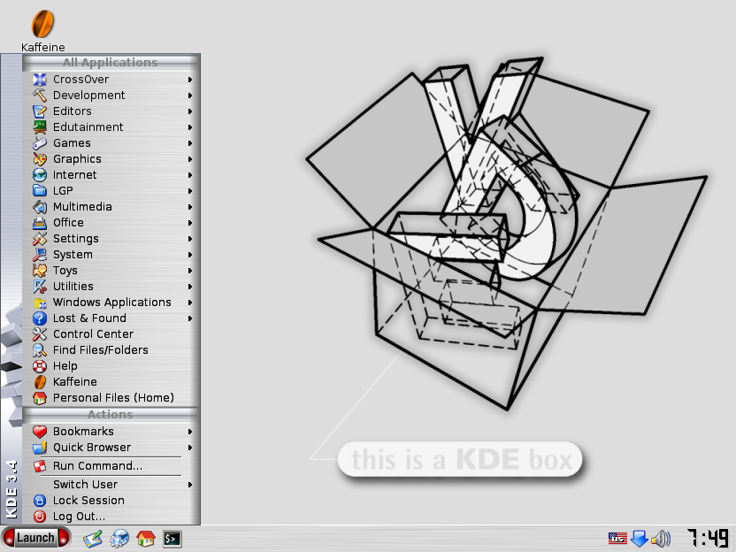
Task: Click the Lock Session padlock icon
Action: [40, 501]
